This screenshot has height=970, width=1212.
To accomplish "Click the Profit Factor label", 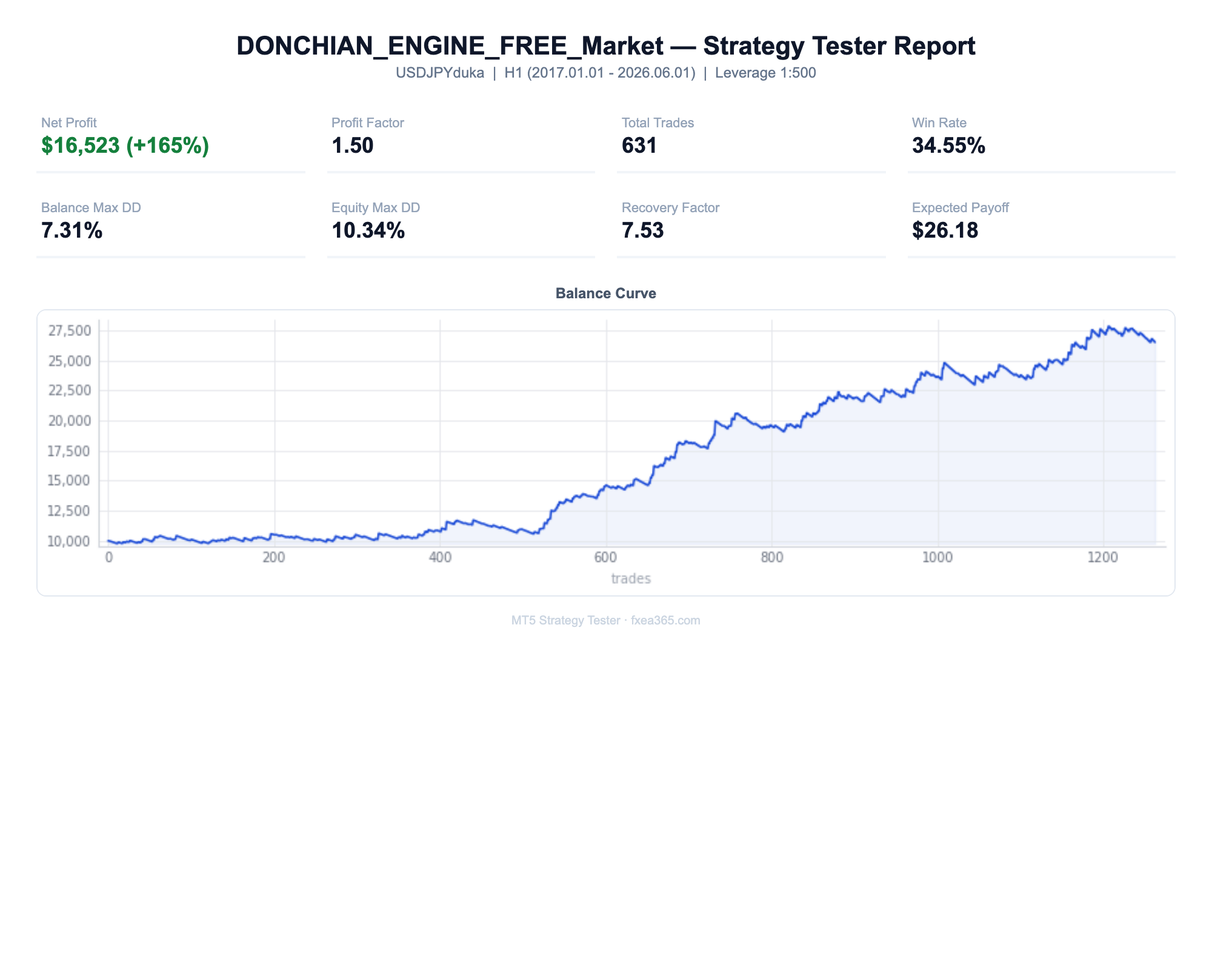I will (367, 122).
